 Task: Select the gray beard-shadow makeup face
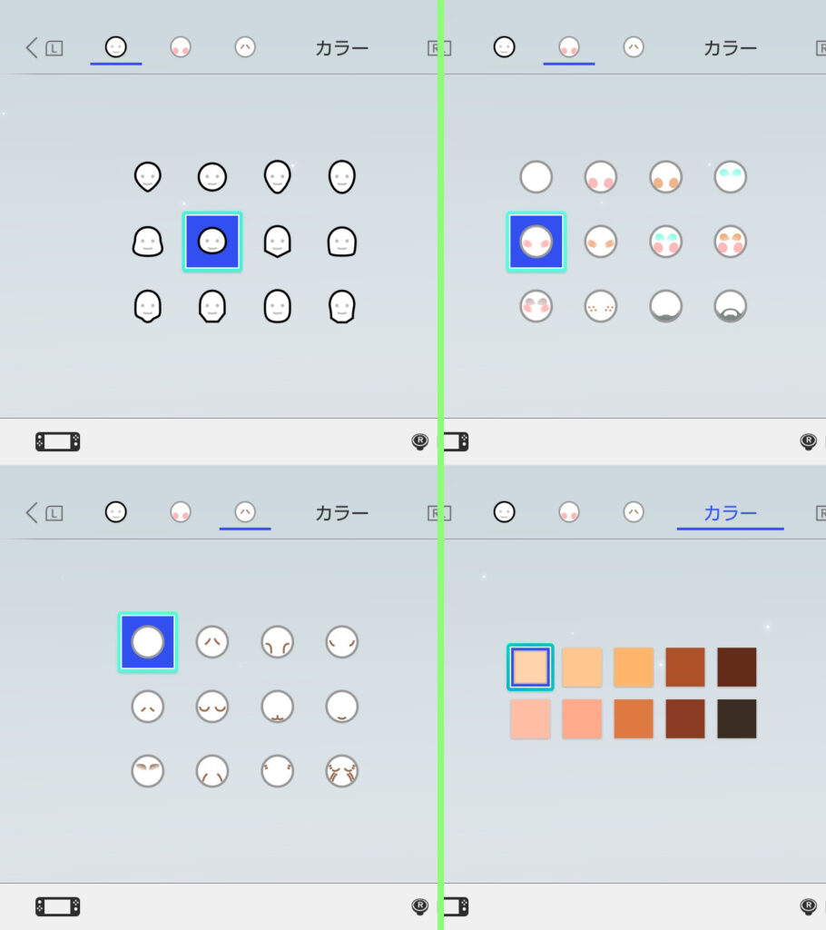tap(665, 306)
